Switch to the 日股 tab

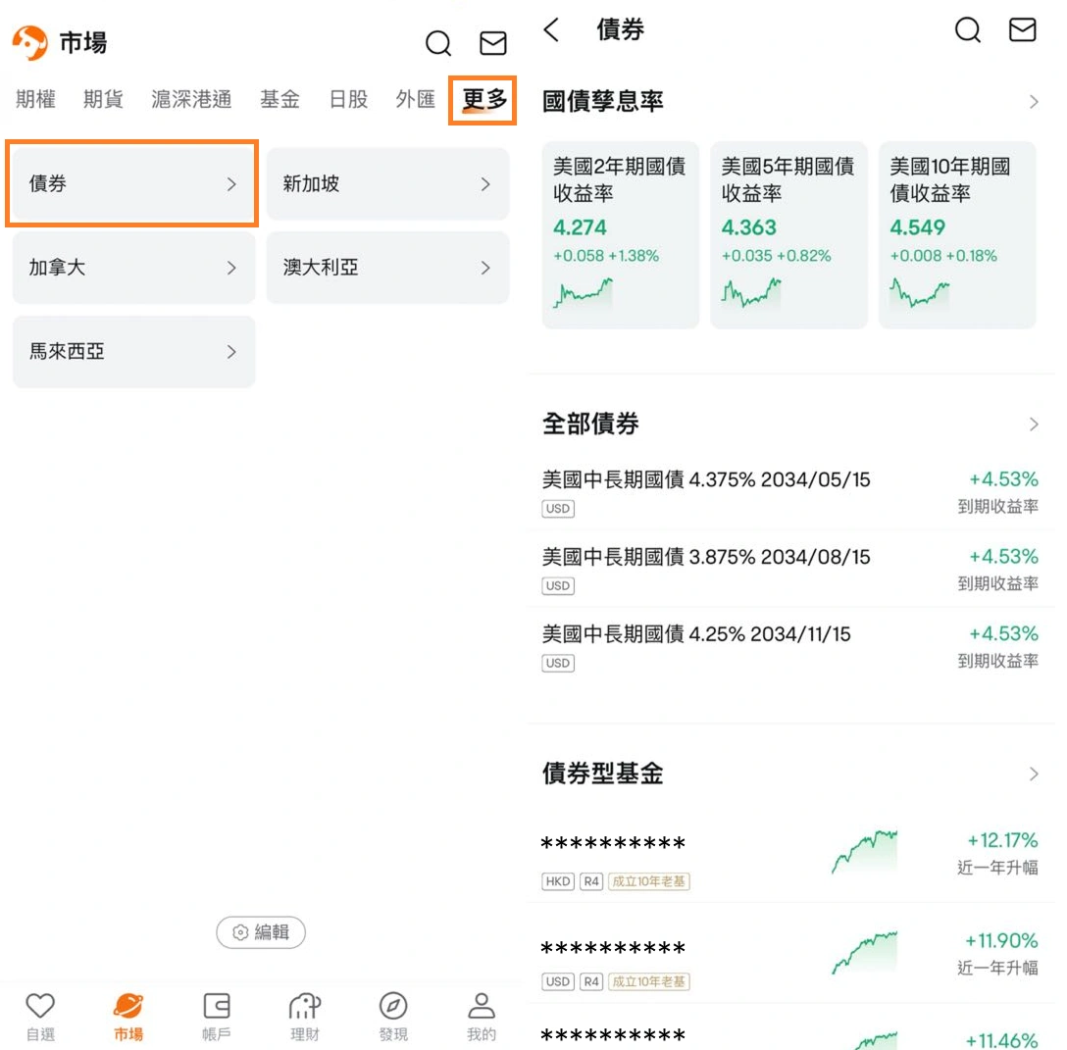pyautogui.click(x=348, y=99)
